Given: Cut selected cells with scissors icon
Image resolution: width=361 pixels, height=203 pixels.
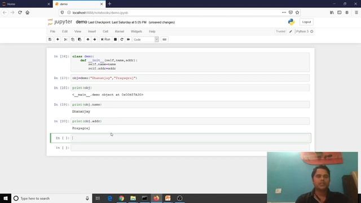Looking at the screenshot, I should coord(65,39).
